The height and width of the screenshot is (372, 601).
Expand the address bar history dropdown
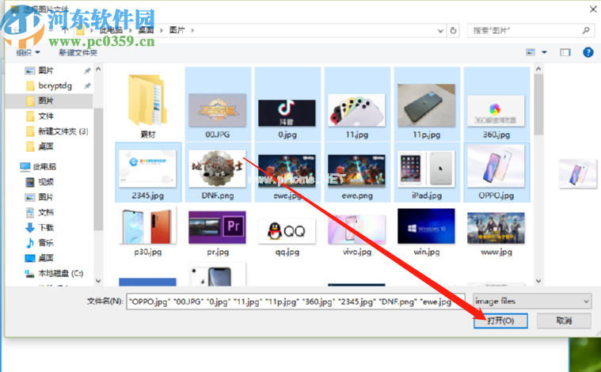pos(439,30)
